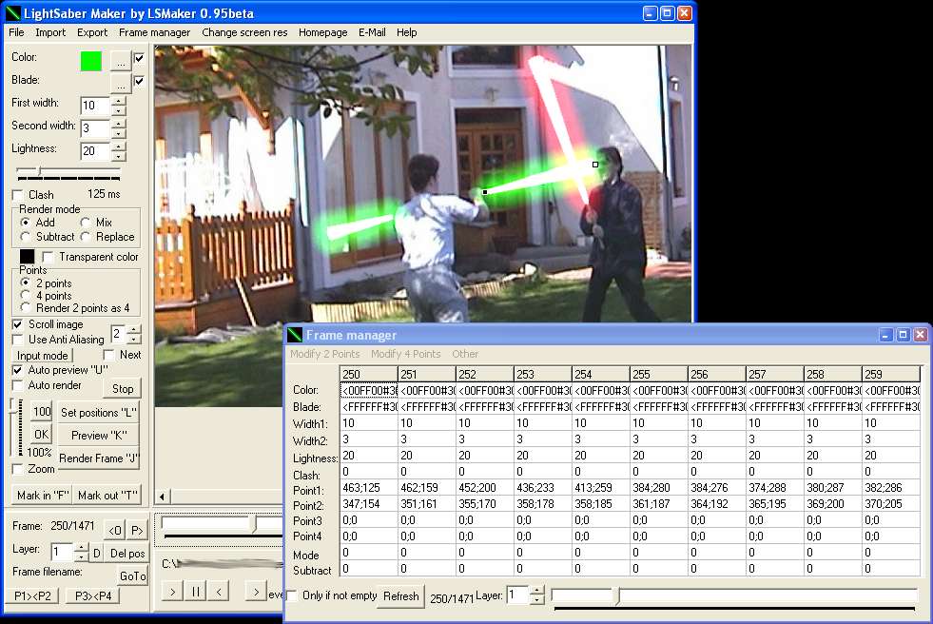The height and width of the screenshot is (624, 933).
Task: Open the Other menu in Frame manager
Action: pyautogui.click(x=465, y=353)
